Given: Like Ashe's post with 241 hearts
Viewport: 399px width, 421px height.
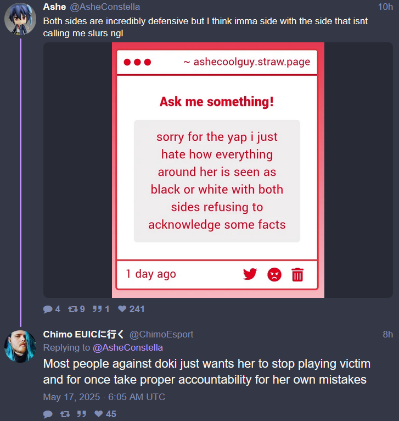Looking at the screenshot, I should (x=122, y=309).
